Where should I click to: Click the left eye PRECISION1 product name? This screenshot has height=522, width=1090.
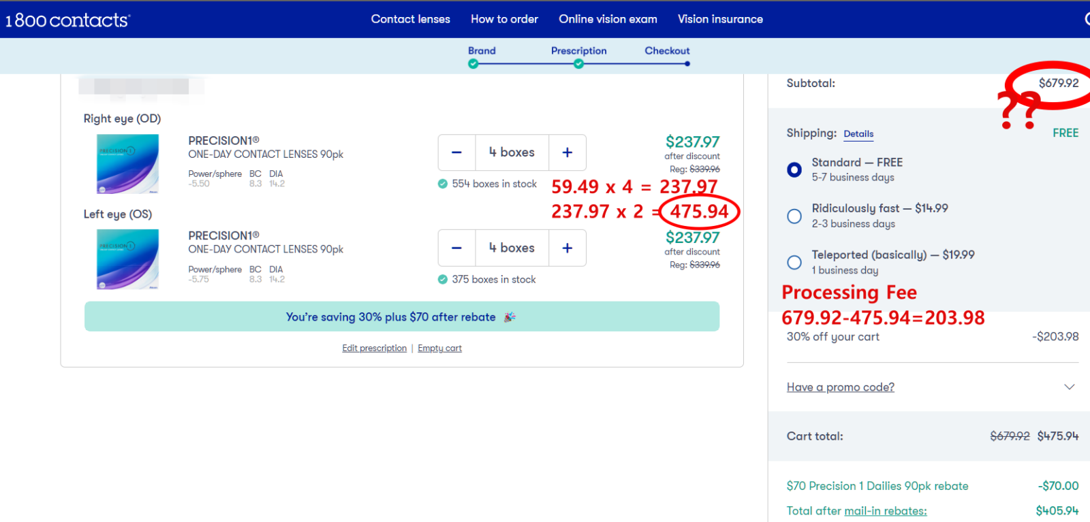(223, 235)
